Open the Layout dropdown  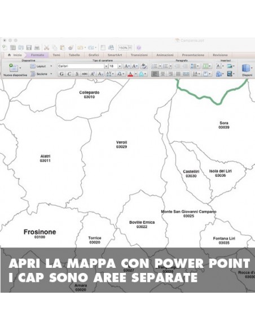(x=41, y=66)
